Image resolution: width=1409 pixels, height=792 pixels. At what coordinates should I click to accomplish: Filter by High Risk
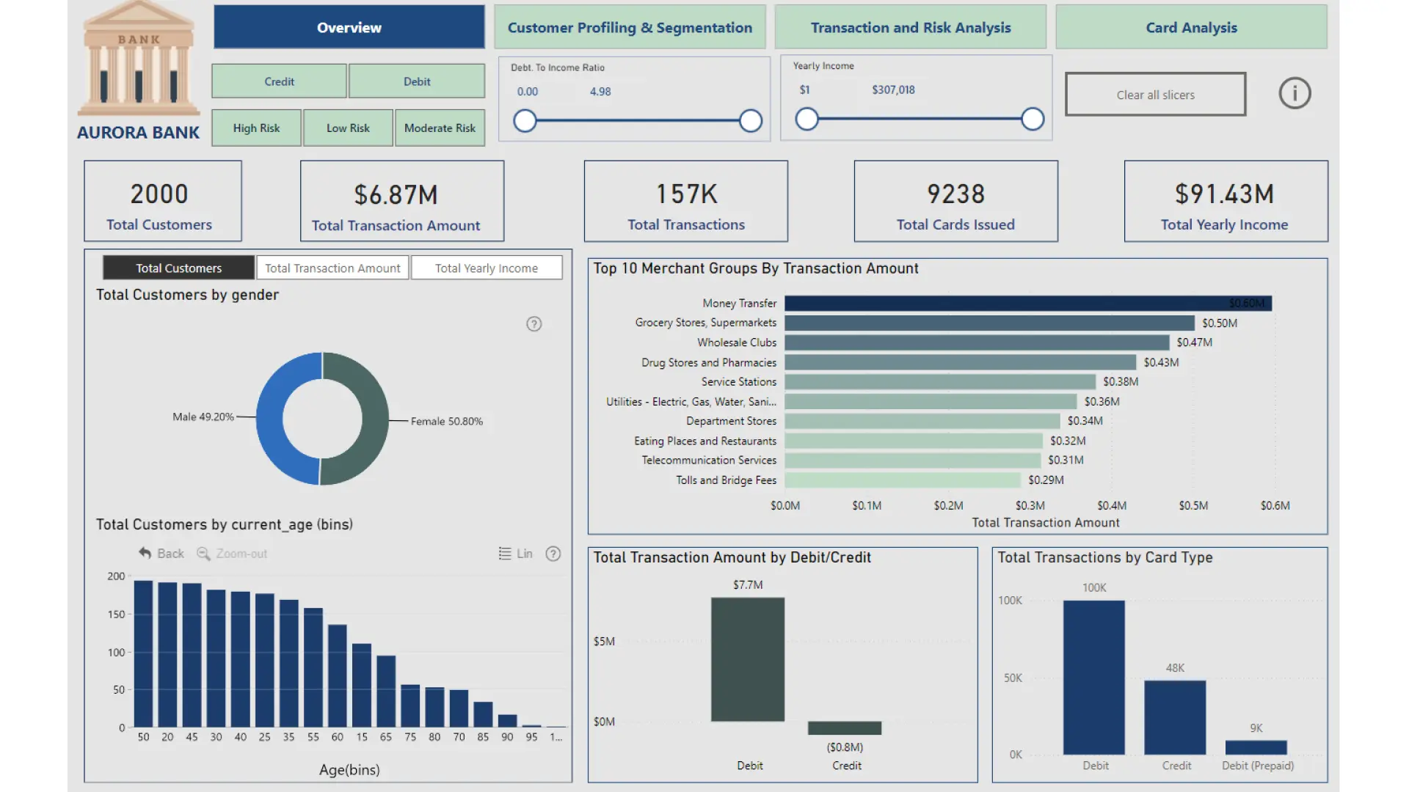click(256, 128)
